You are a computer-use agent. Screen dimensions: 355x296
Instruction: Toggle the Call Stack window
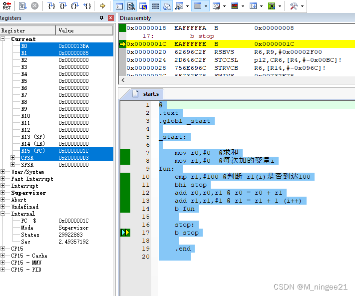click(x=167, y=6)
